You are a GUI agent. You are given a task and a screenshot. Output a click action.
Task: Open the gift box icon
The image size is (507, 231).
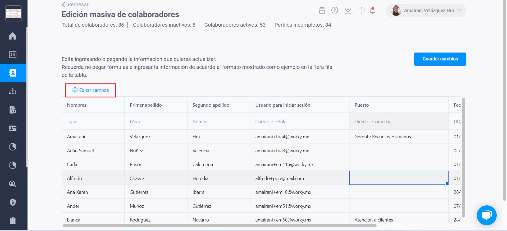322,10
